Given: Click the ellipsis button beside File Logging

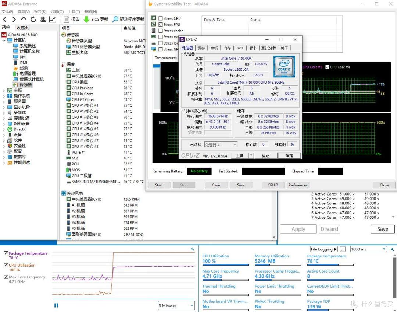Looking at the screenshot, I should pos(343,249).
